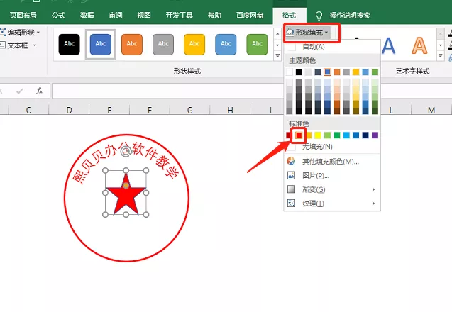The width and height of the screenshot is (452, 312).
Task: Pick the purple standard color swatch
Action: 375,135
